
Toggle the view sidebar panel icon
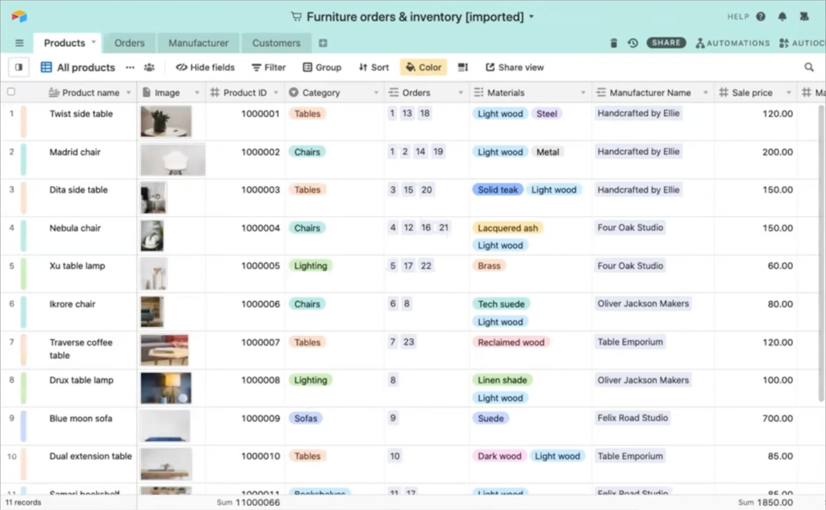pos(18,67)
